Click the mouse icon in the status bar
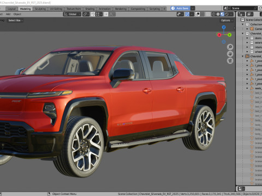The height and width of the screenshot is (196, 262). point(49,194)
